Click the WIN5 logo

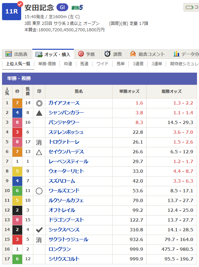pyautogui.click(x=77, y=8)
